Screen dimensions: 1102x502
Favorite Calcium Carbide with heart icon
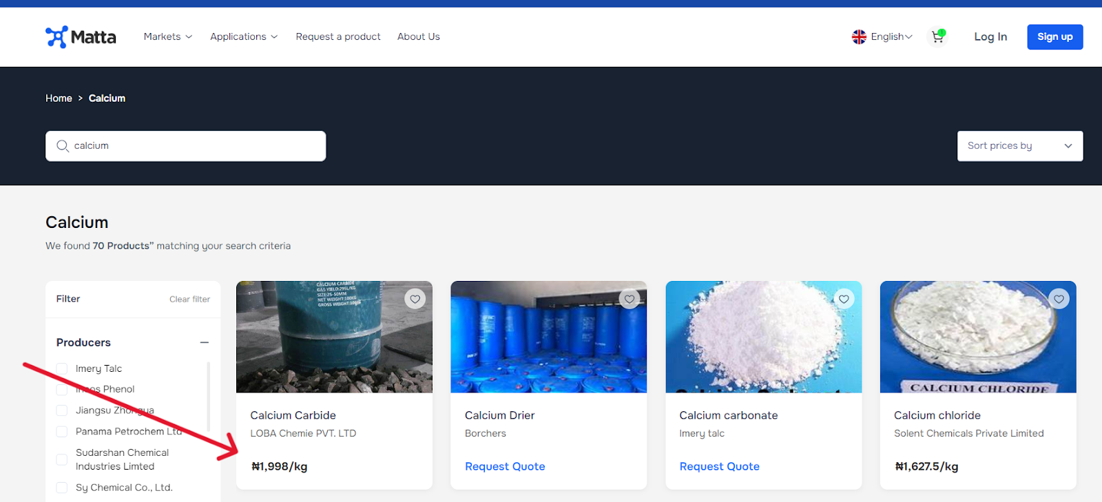tap(415, 299)
